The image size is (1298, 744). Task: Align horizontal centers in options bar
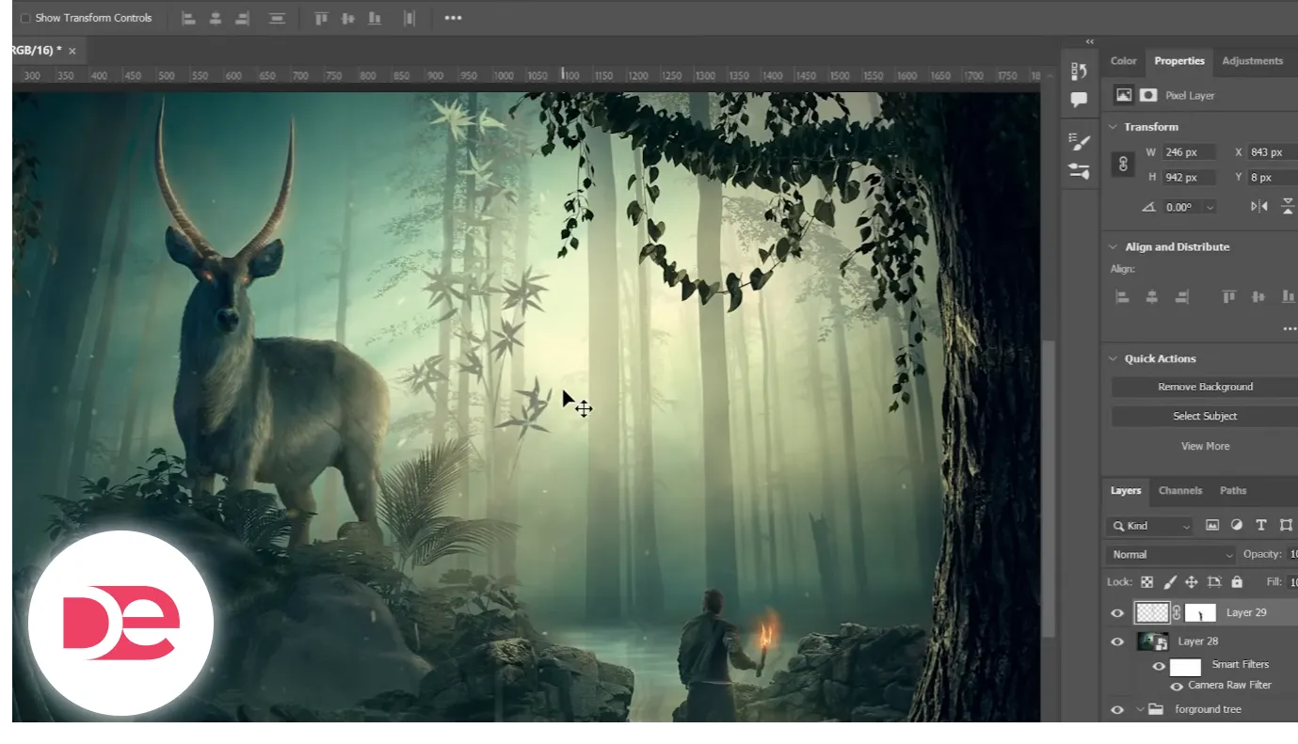216,18
